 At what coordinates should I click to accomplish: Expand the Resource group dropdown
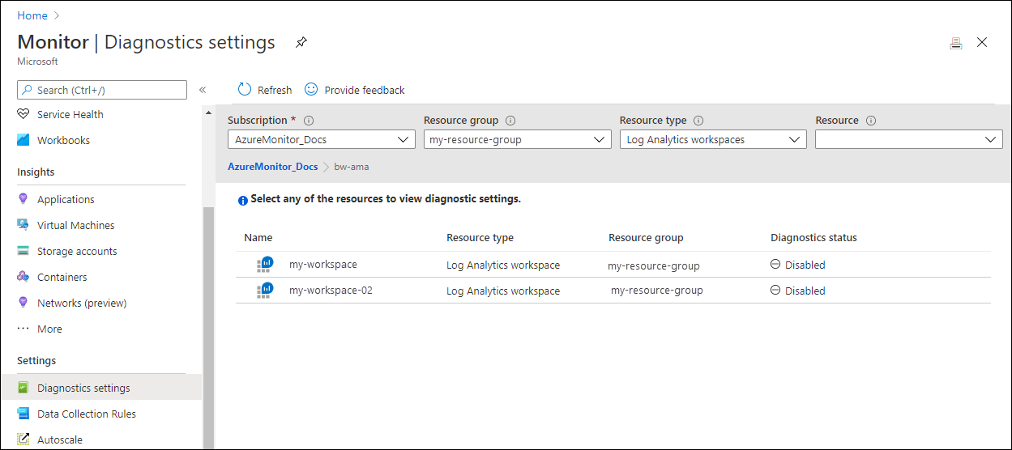point(517,140)
